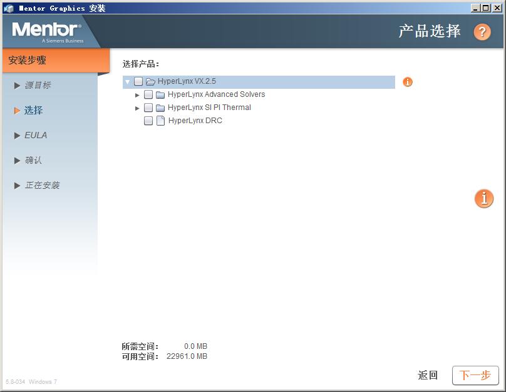Open the EULA install step
The height and width of the screenshot is (392, 506).
click(36, 135)
